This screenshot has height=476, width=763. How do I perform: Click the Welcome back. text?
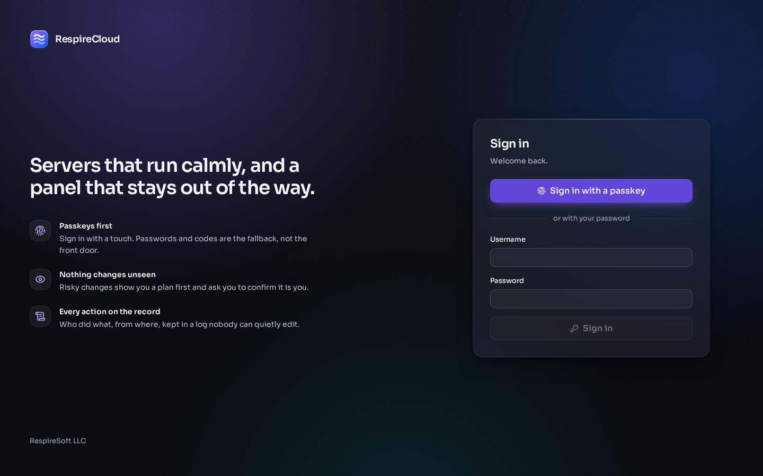(x=519, y=161)
